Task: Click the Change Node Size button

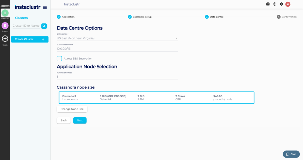Action: click(x=72, y=109)
